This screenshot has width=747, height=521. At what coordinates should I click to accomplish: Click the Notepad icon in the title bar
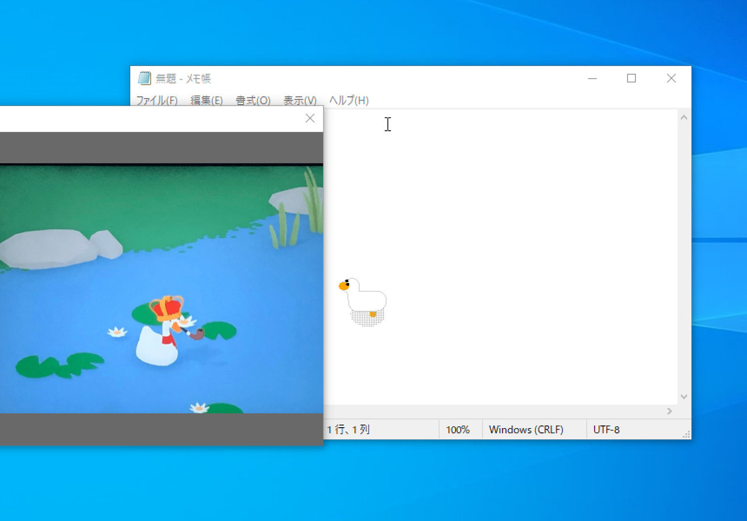[144, 78]
